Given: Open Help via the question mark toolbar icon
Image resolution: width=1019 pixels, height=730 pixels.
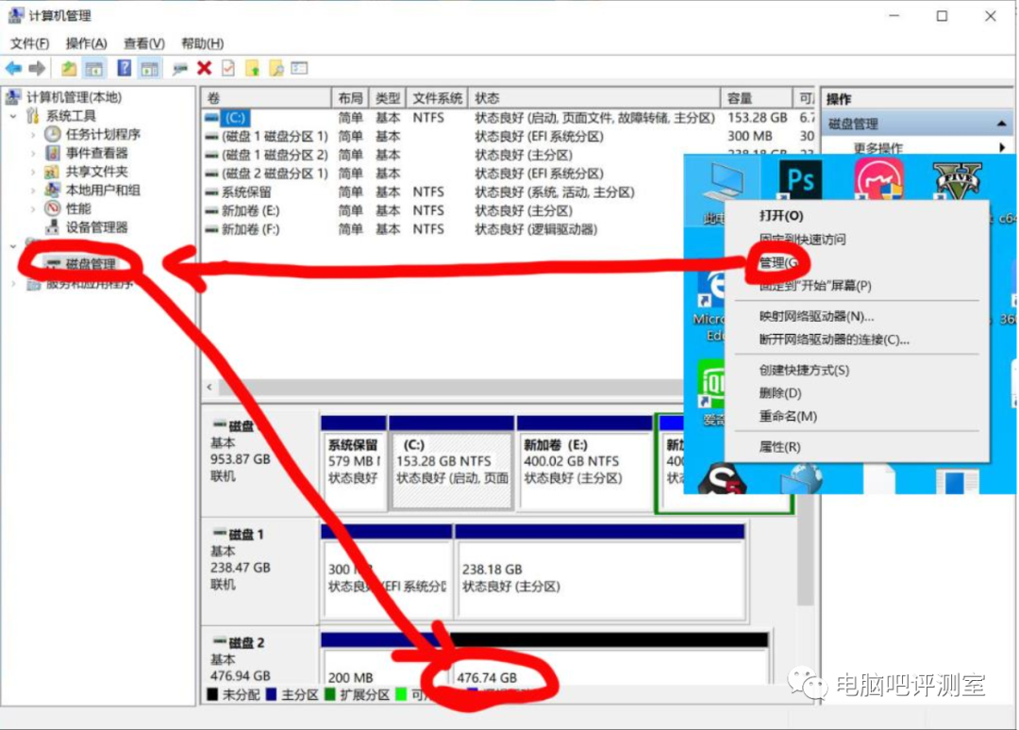Looking at the screenshot, I should click(123, 68).
